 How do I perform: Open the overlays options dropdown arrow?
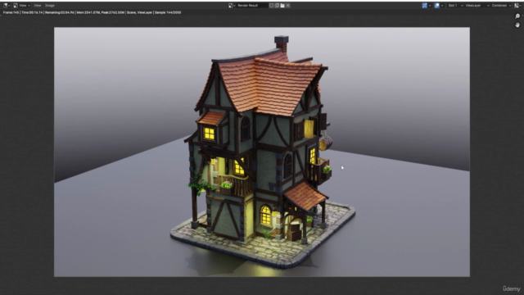pyautogui.click(x=442, y=6)
